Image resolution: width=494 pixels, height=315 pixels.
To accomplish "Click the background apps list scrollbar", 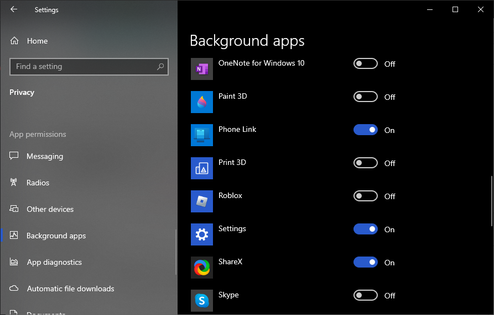I will [x=491, y=201].
